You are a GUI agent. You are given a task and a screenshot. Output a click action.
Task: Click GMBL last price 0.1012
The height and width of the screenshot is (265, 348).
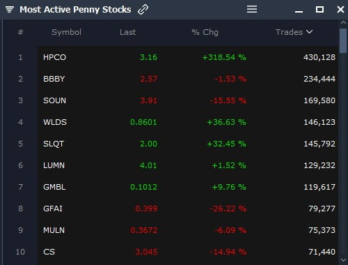click(x=143, y=187)
